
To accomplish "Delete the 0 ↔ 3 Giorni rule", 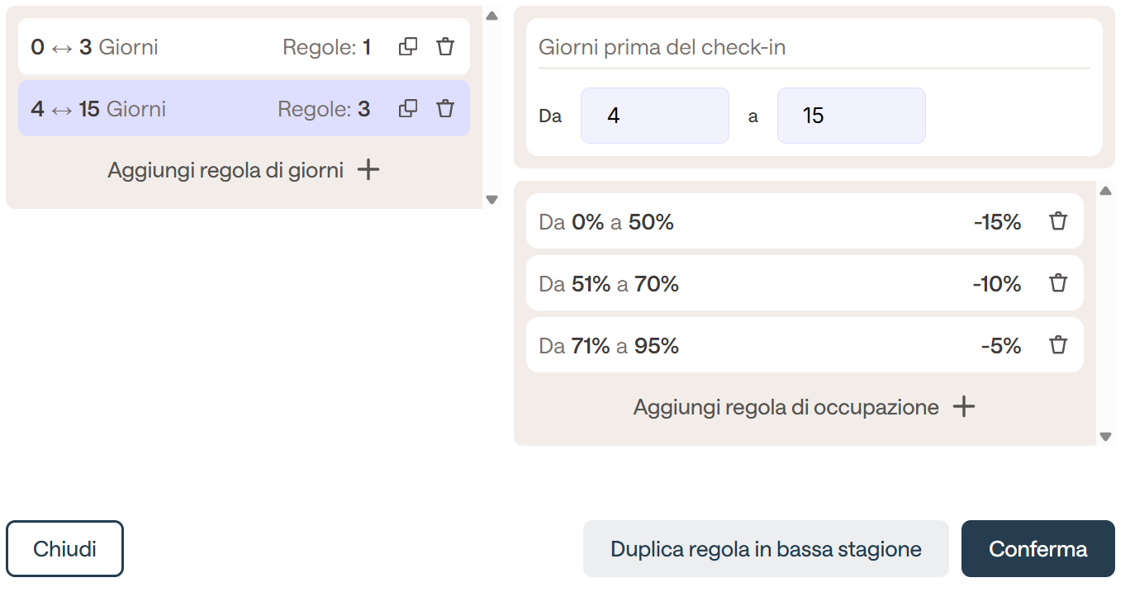I will (x=445, y=47).
